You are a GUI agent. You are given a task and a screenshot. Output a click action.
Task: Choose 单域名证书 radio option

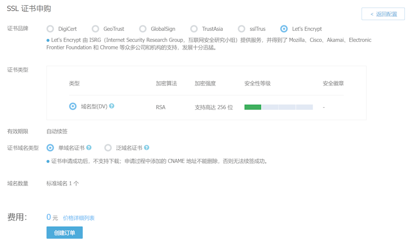click(50, 148)
